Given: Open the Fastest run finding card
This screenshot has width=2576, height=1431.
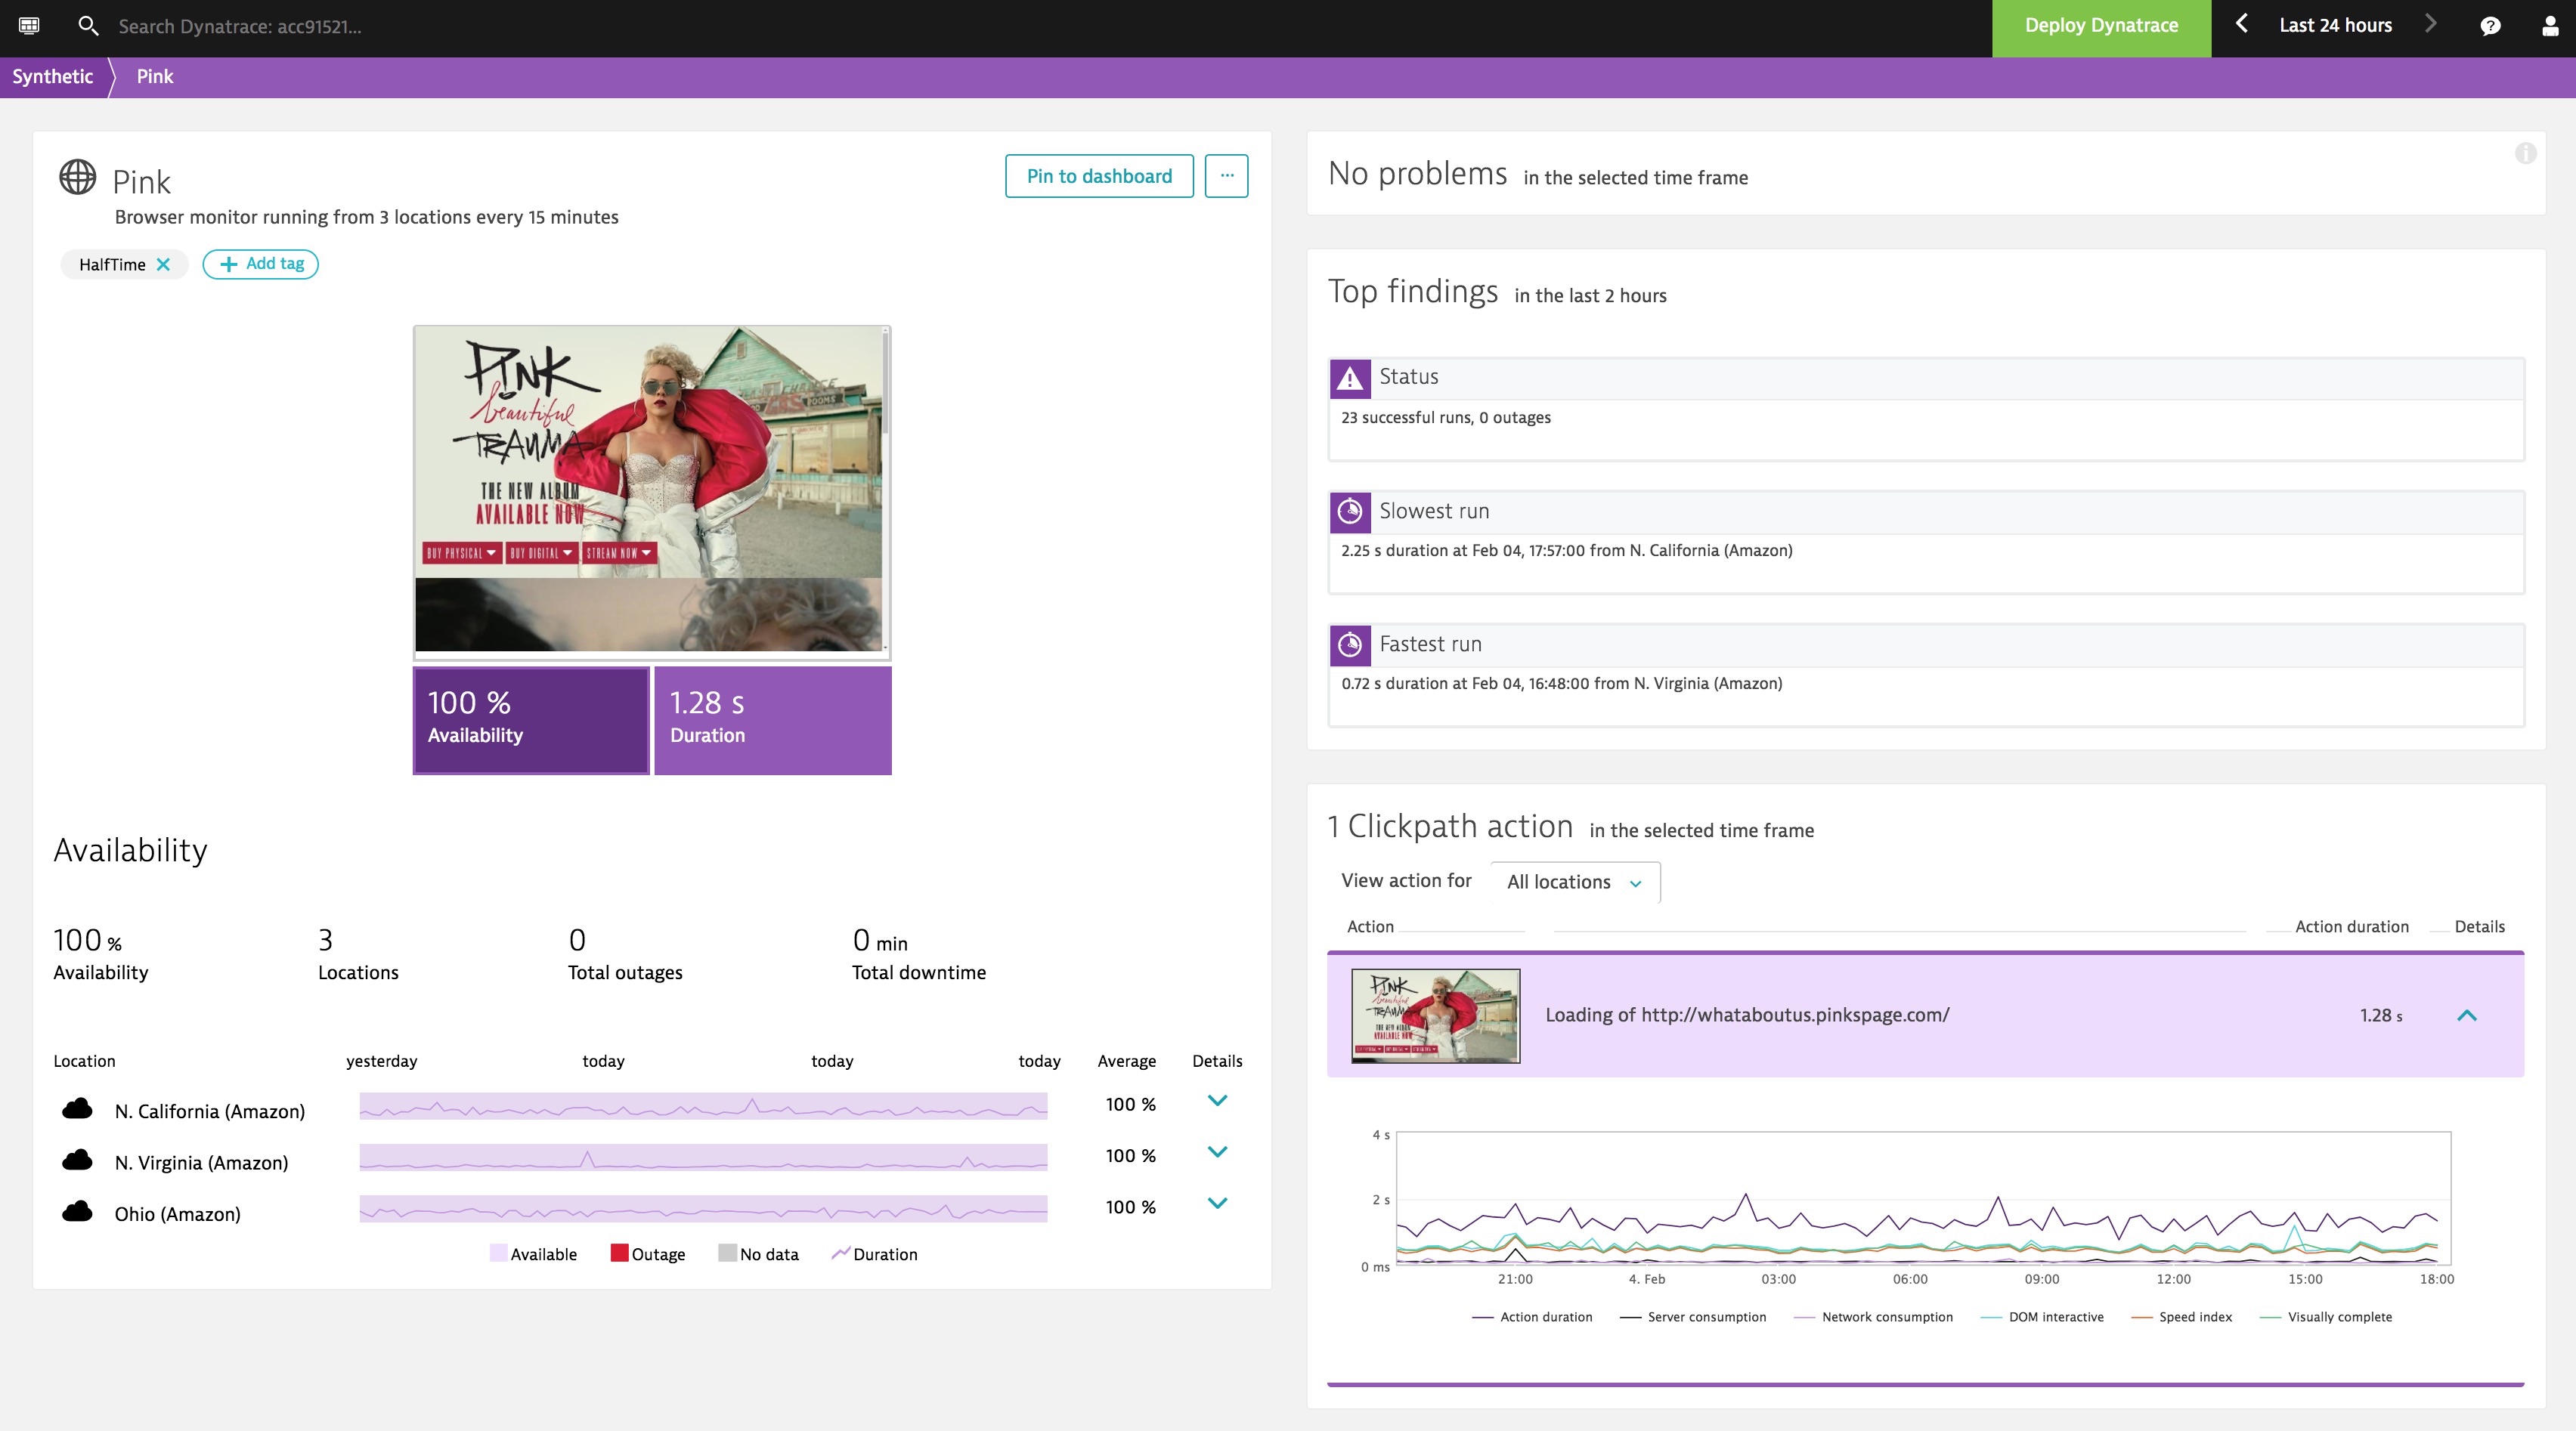Looking at the screenshot, I should 1926,675.
